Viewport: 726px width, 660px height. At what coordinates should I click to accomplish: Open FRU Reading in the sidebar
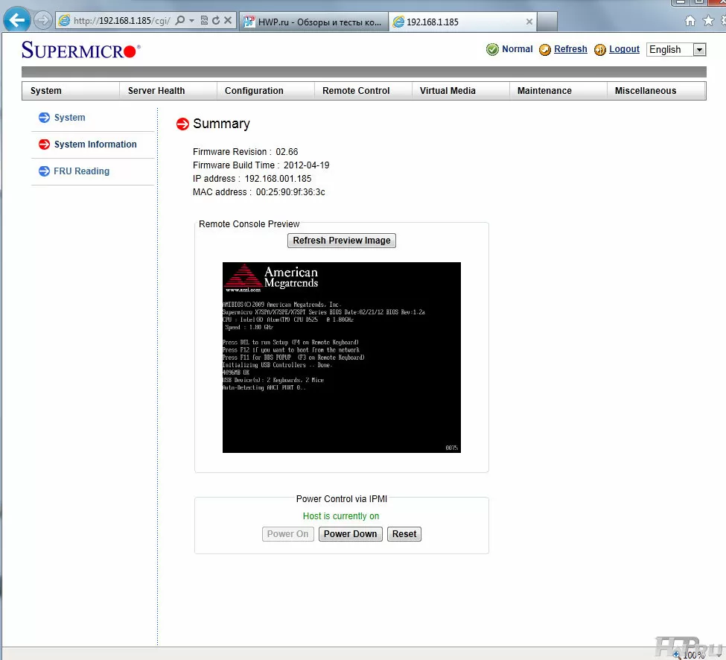pos(81,171)
